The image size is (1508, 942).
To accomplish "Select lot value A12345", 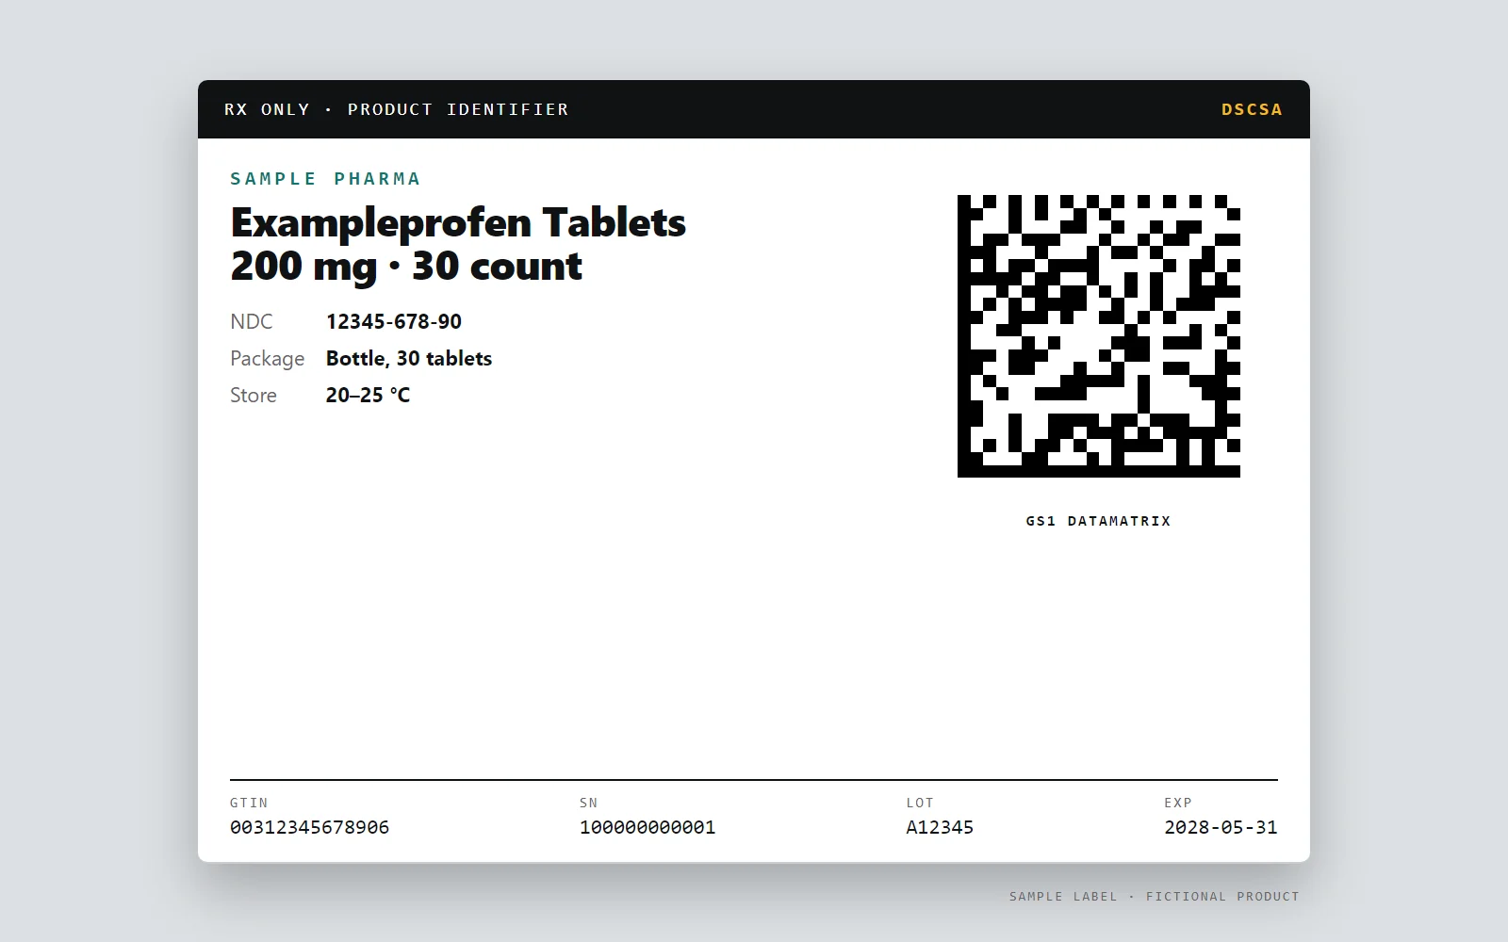I will click(x=940, y=827).
